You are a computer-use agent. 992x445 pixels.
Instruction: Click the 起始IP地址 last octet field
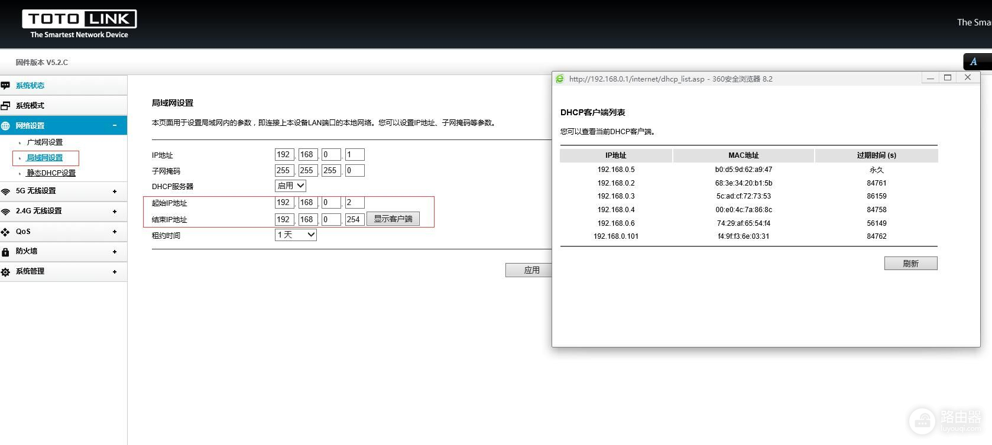pos(355,203)
